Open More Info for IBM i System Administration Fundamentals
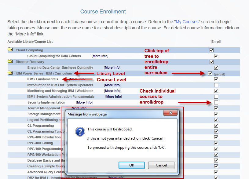 pos(113,97)
